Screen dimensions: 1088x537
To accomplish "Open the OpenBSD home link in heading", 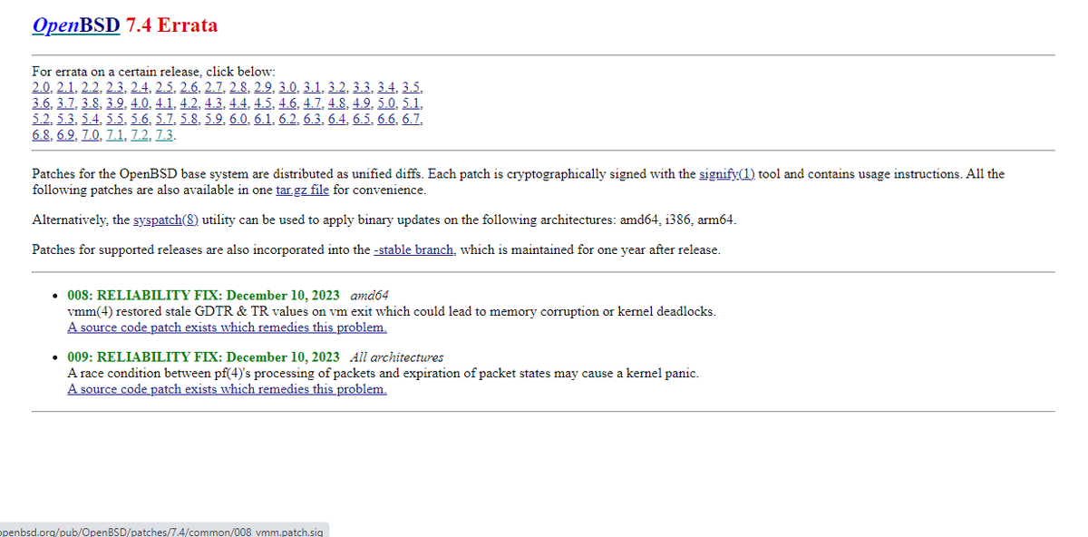I will (x=75, y=25).
